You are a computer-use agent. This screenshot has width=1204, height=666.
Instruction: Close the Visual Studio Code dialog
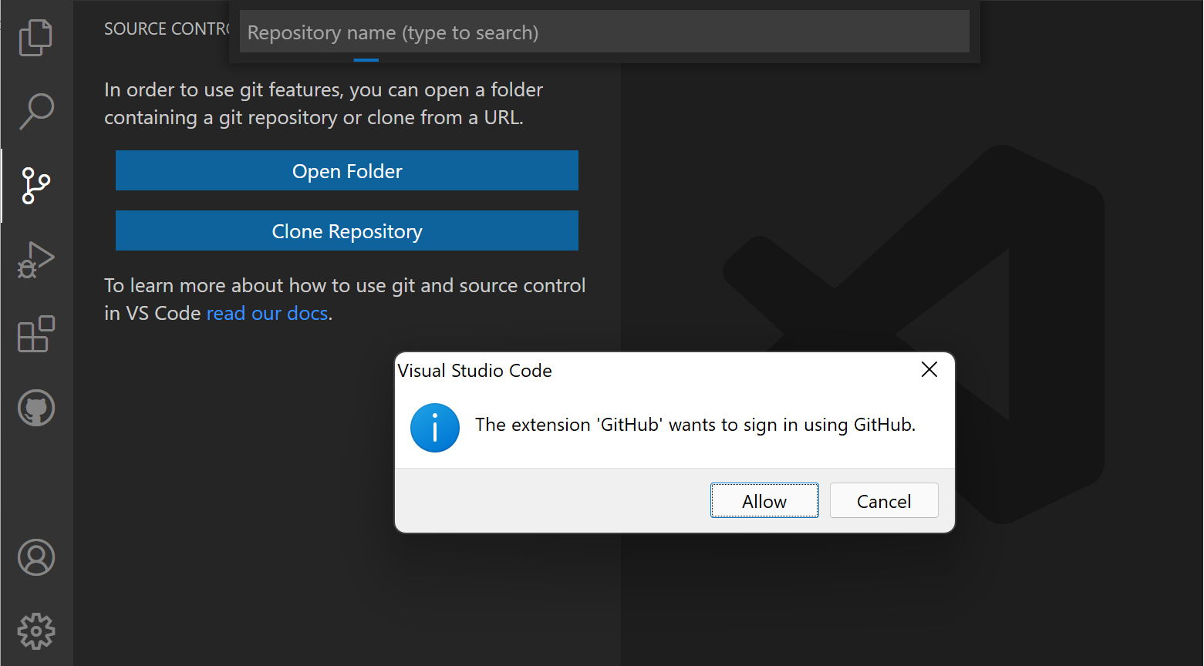click(x=929, y=369)
